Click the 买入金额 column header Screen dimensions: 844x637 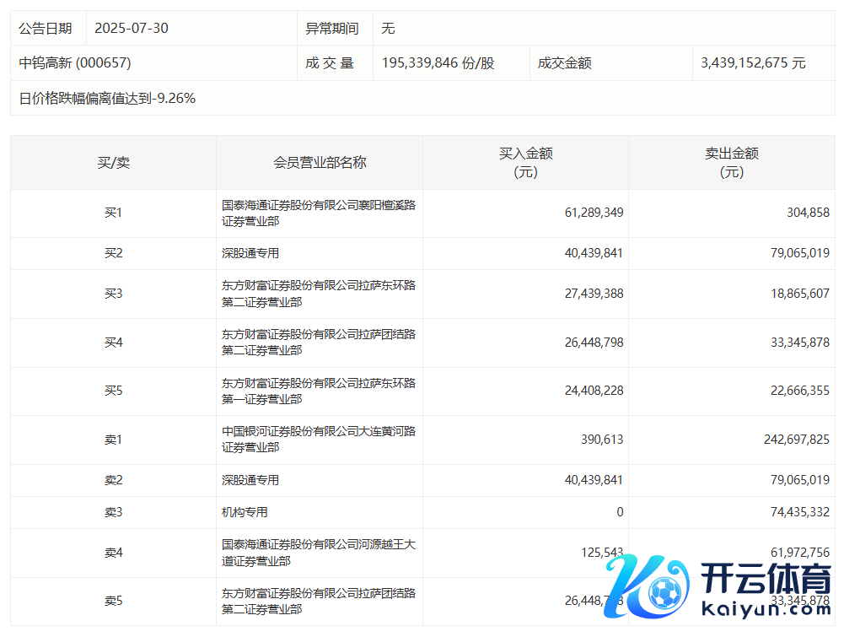click(525, 163)
